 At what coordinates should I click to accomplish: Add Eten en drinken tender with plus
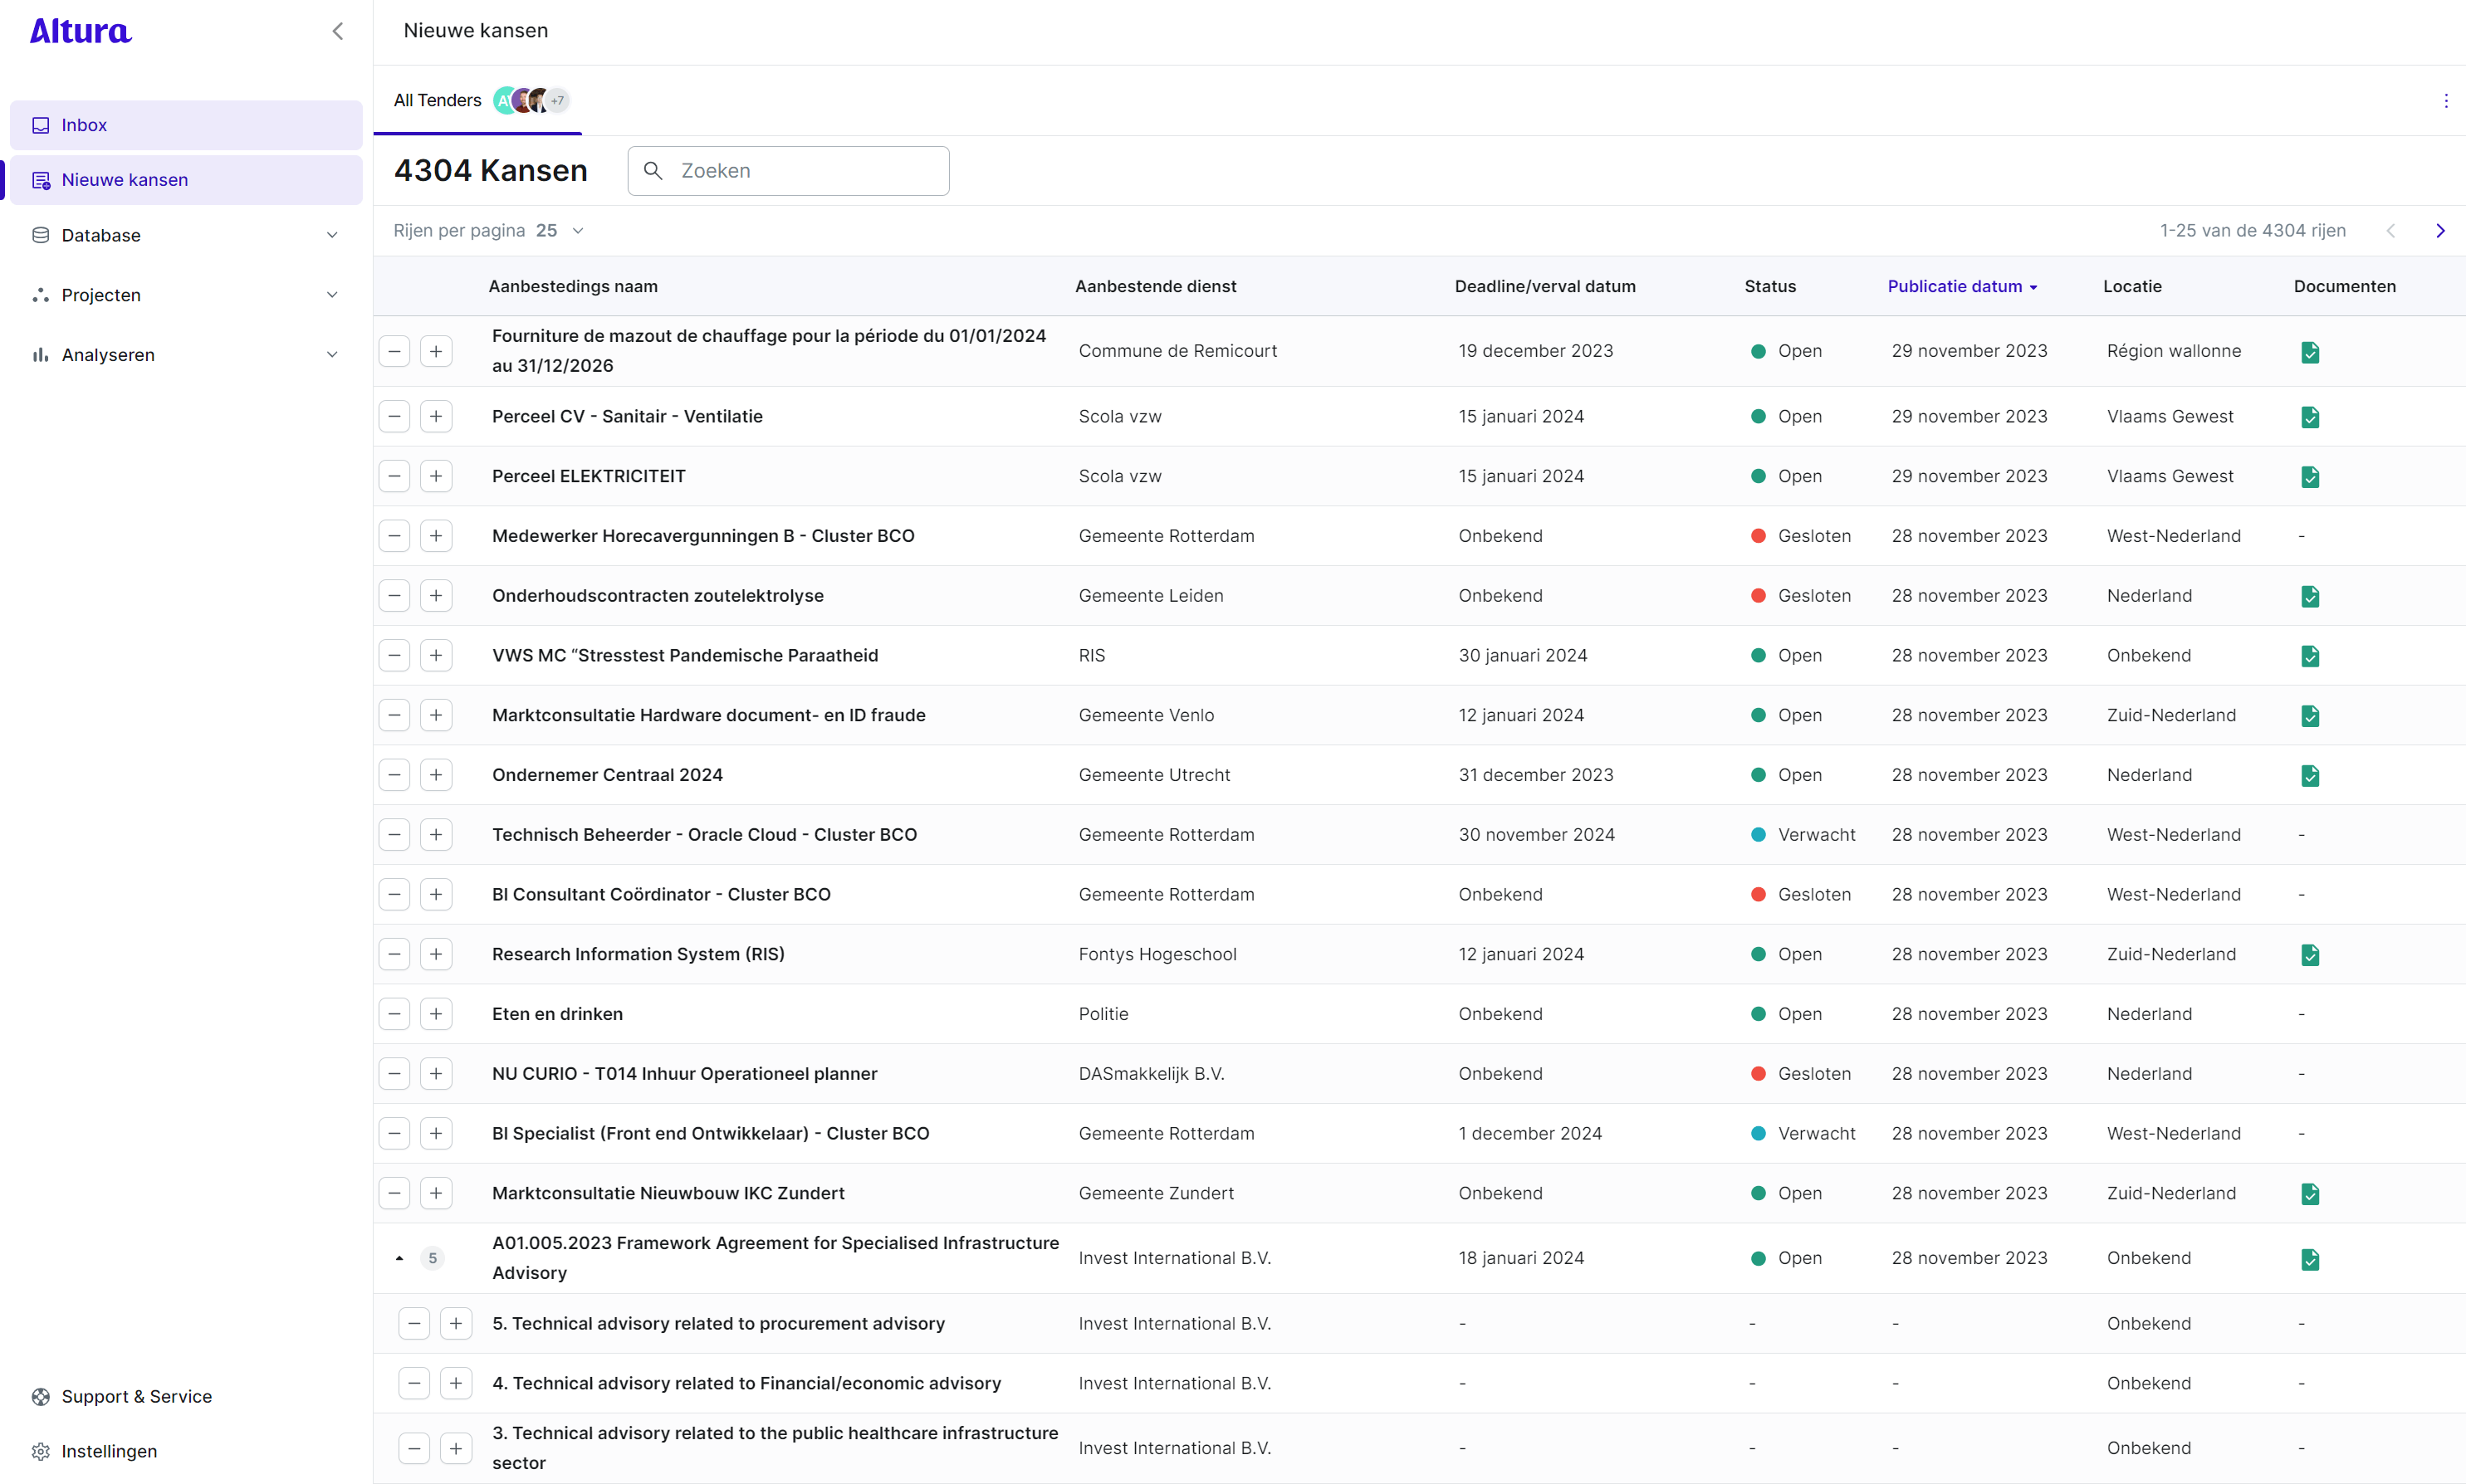[436, 1014]
